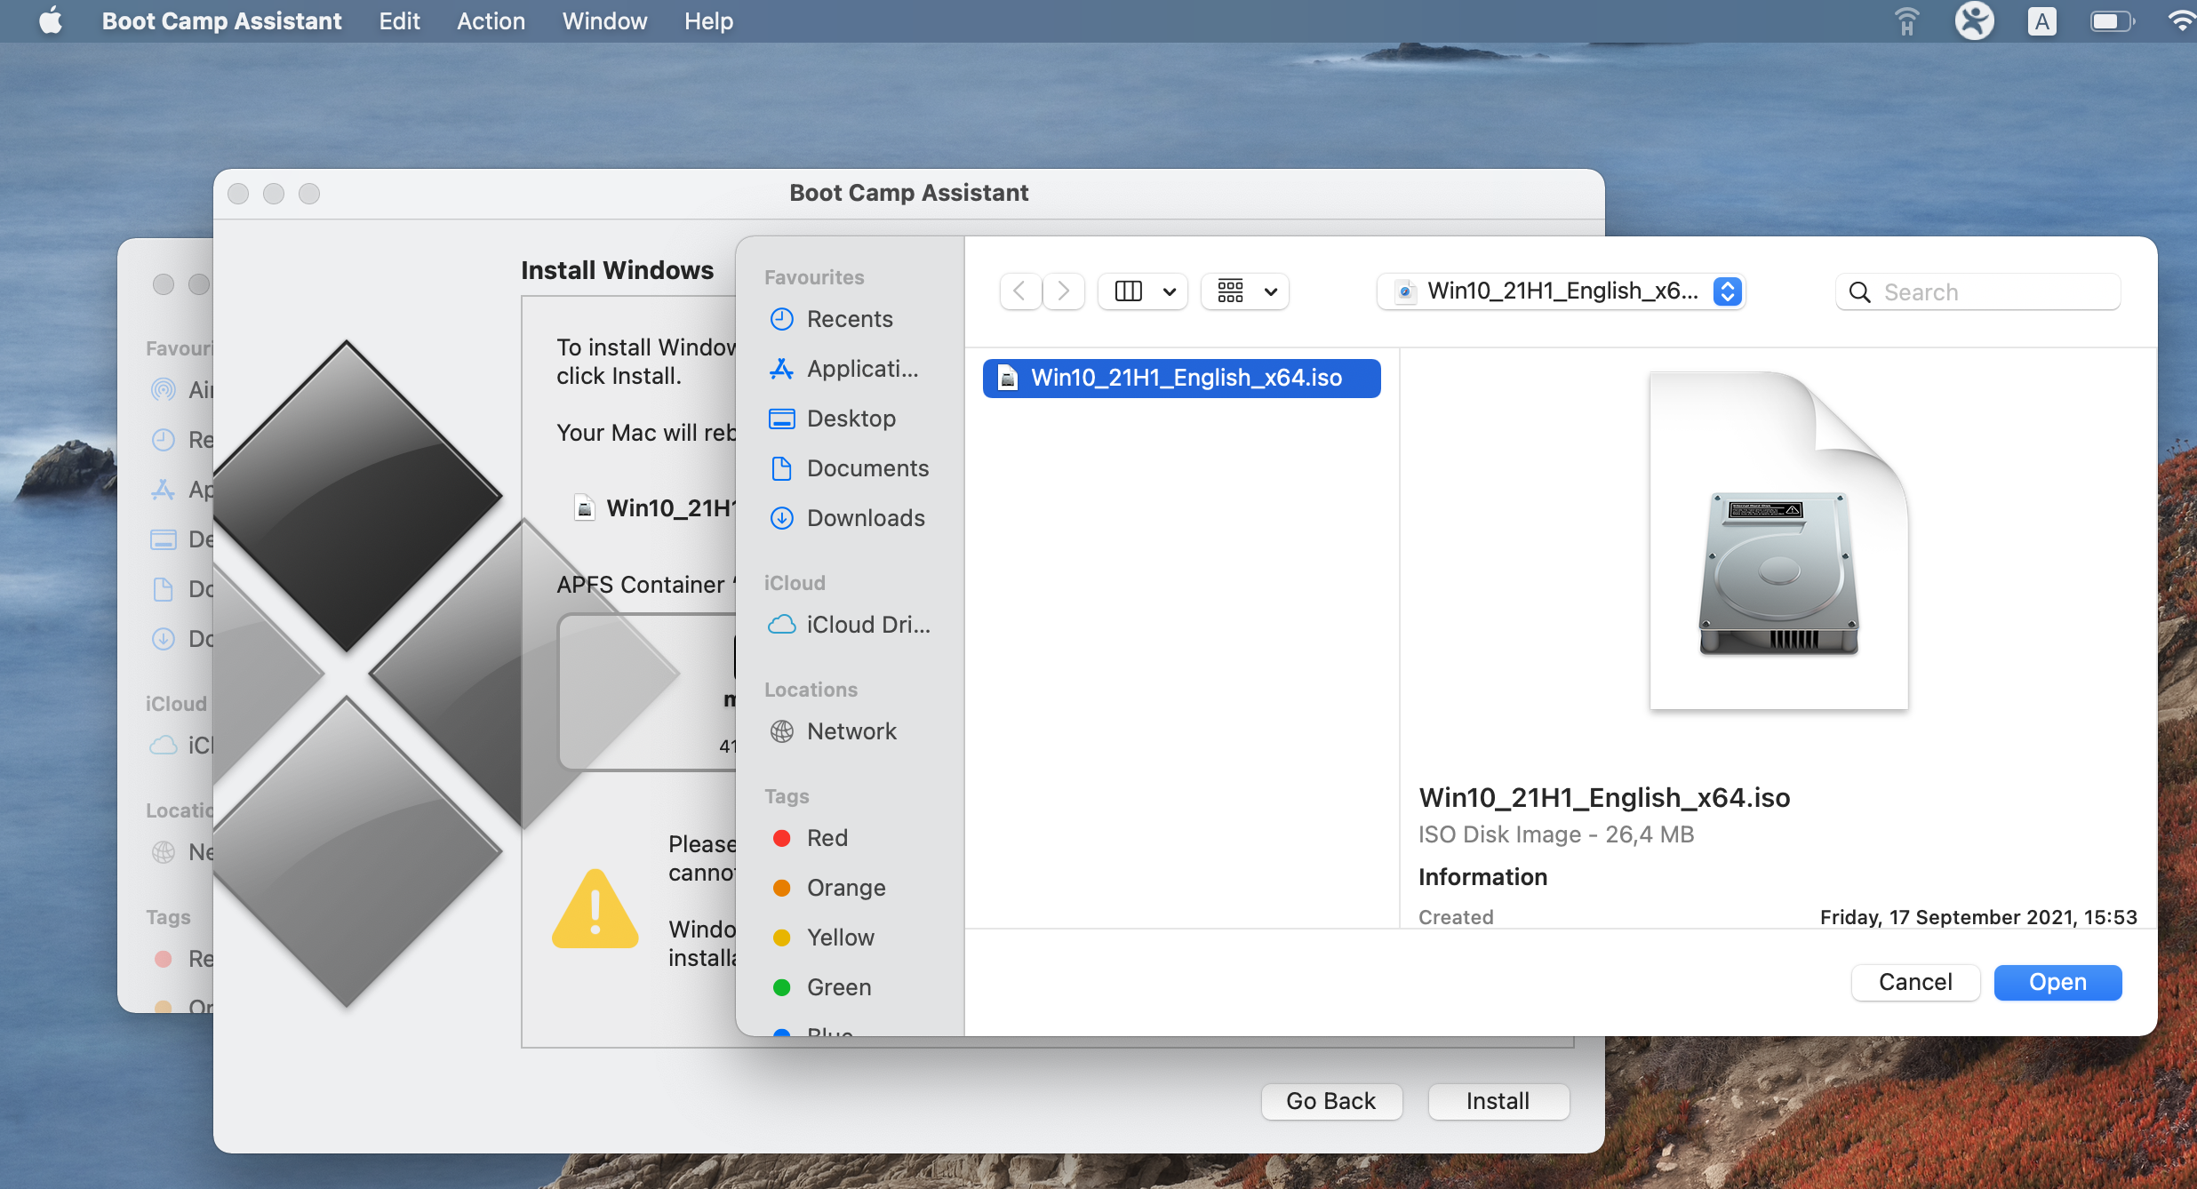The image size is (2197, 1189).
Task: Click the magnifier icon in Search field
Action: (x=1859, y=292)
